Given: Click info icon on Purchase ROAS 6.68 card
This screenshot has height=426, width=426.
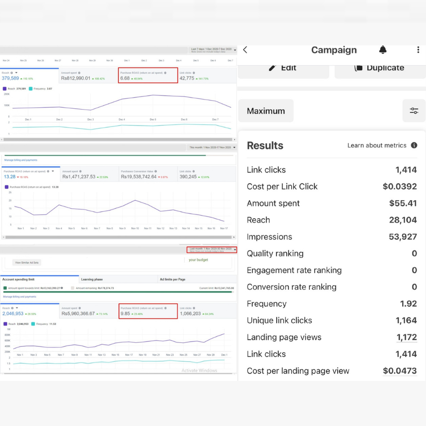Looking at the screenshot, I should [x=165, y=73].
